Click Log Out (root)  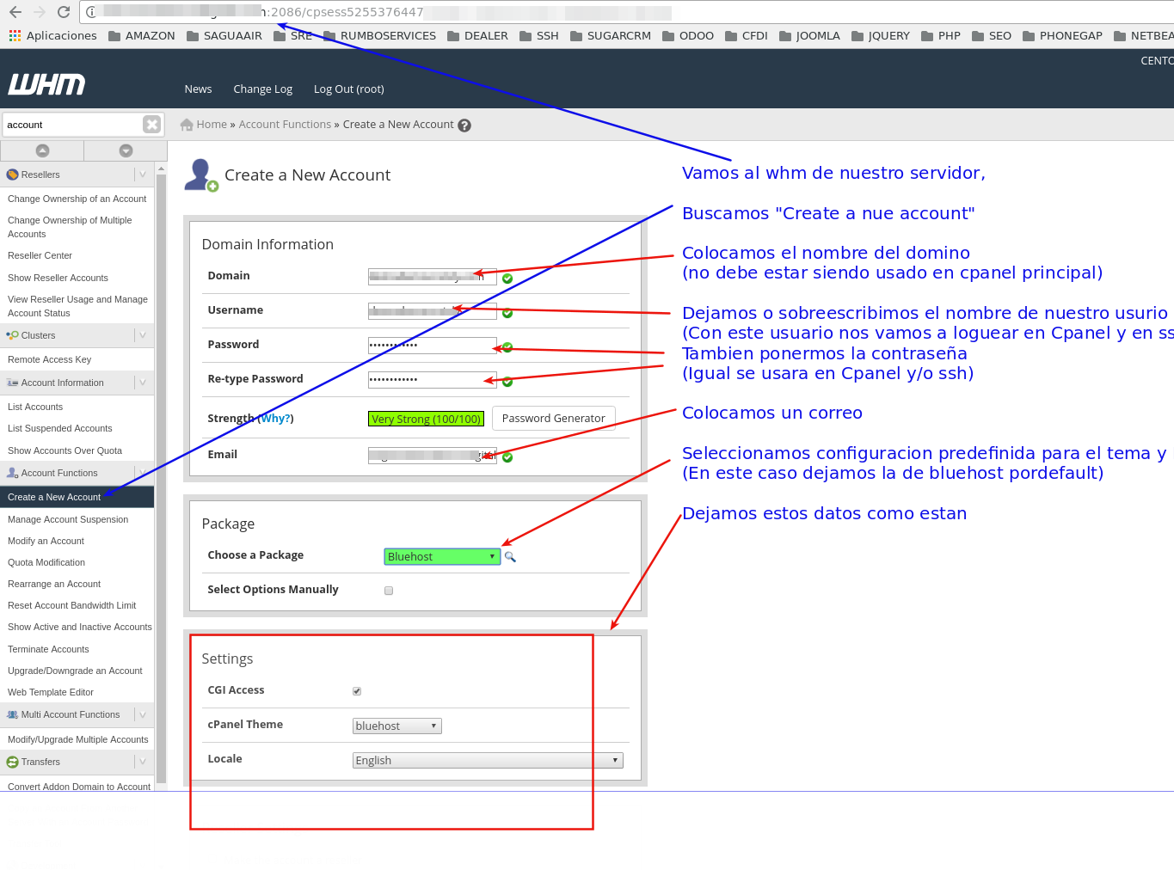348,89
